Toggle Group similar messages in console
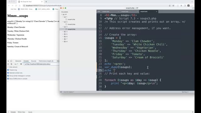 pos(8,76)
